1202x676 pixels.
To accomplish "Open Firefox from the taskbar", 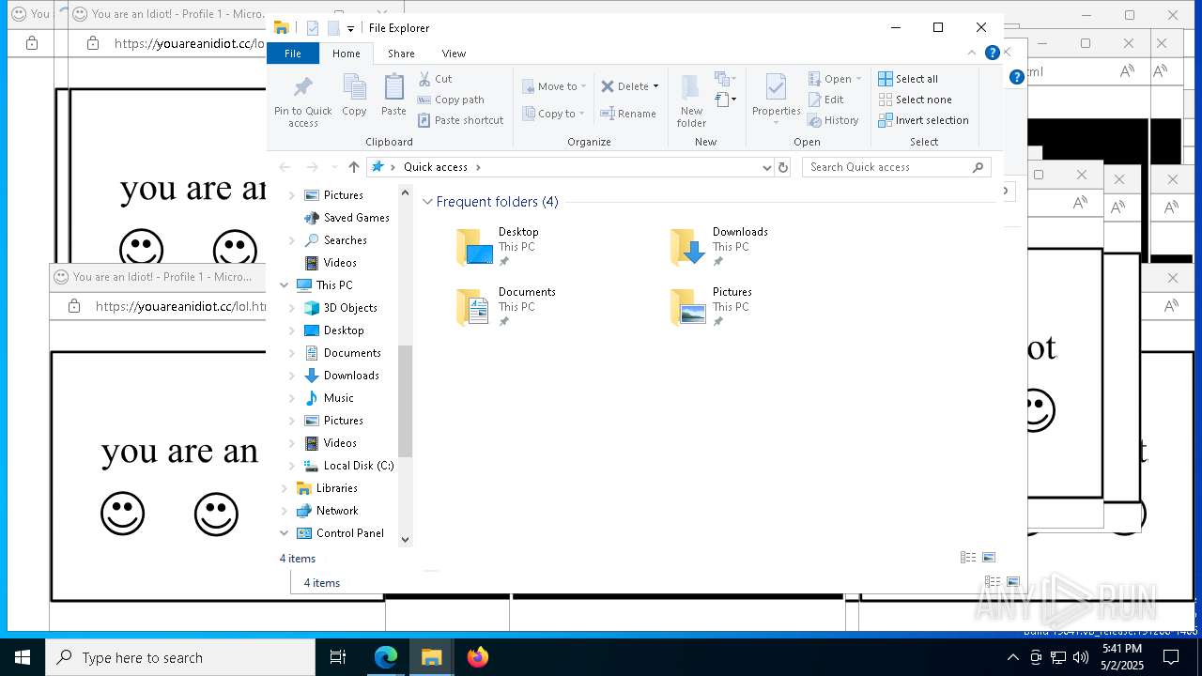I will point(478,657).
